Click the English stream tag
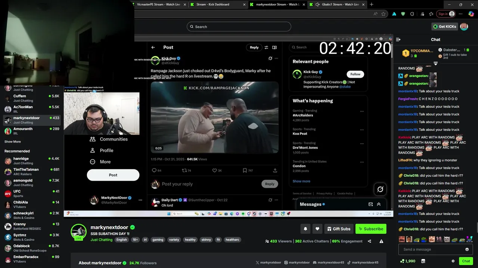 click(121, 240)
